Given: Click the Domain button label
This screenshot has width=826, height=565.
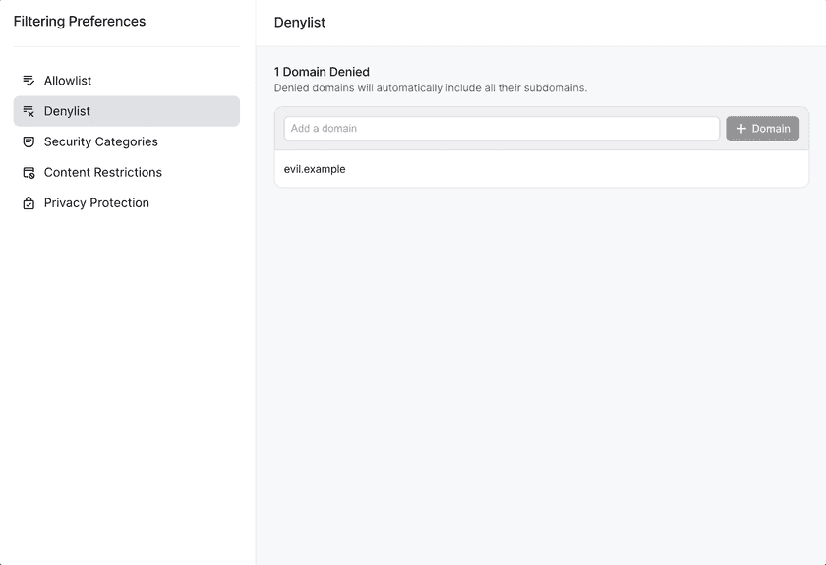Looking at the screenshot, I should (x=771, y=129).
